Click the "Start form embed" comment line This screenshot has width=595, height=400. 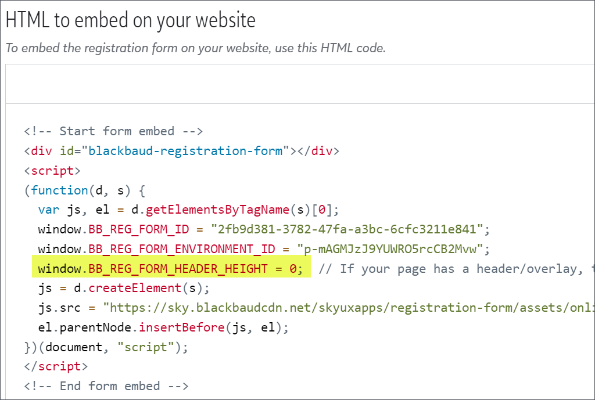coord(113,131)
